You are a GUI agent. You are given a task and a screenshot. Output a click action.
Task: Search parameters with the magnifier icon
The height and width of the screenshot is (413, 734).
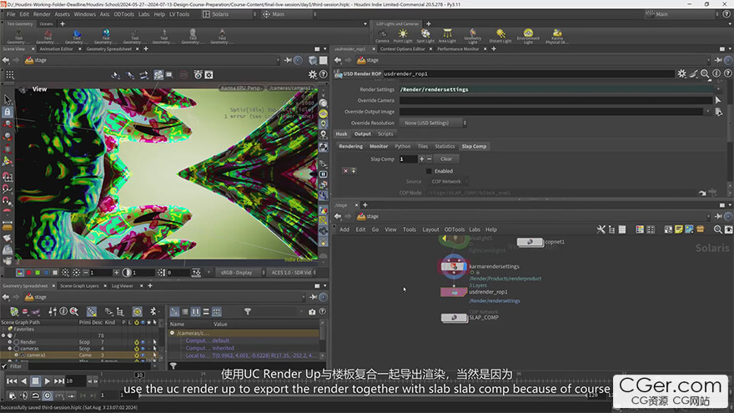pos(705,73)
